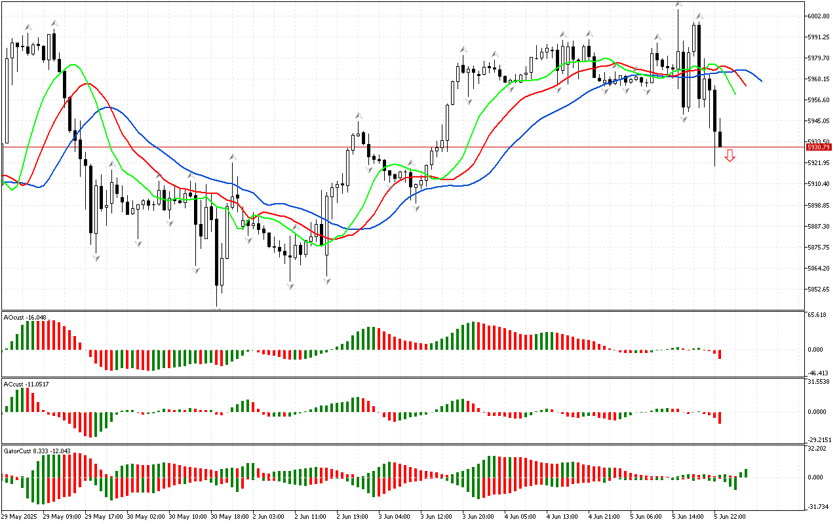Select the right tip of the red Alligator line
Image resolution: width=839 pixels, height=524 pixels.
click(746, 86)
